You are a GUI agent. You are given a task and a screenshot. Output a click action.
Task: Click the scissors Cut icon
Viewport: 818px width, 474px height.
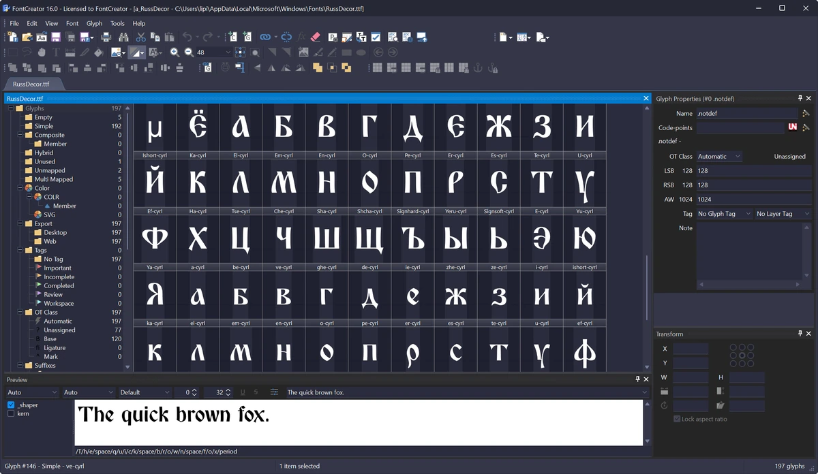pos(140,37)
